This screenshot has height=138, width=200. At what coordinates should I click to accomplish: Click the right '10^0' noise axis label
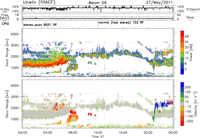[x=180, y=11]
